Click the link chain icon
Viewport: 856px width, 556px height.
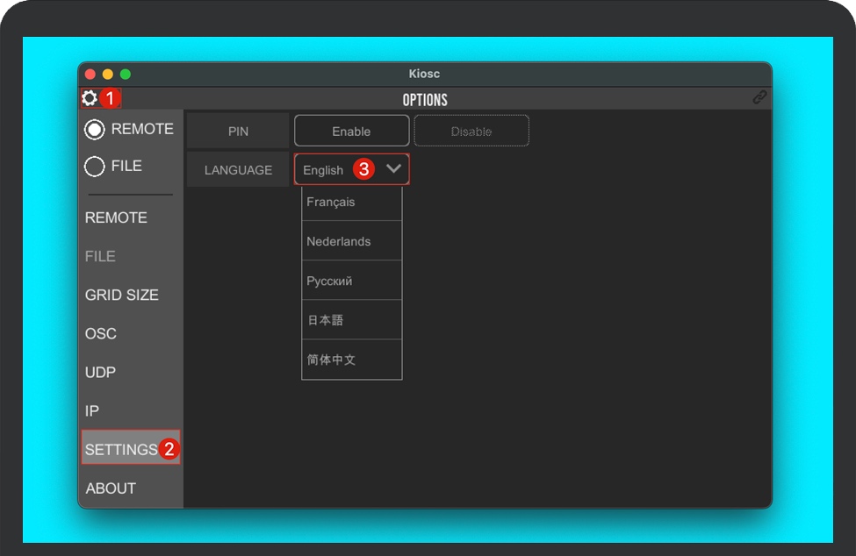759,97
